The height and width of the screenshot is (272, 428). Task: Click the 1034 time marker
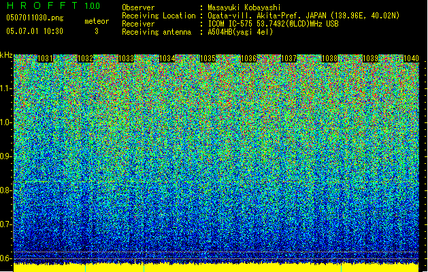point(167,58)
